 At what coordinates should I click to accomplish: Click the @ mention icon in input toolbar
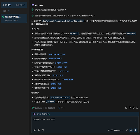(x=35, y=130)
